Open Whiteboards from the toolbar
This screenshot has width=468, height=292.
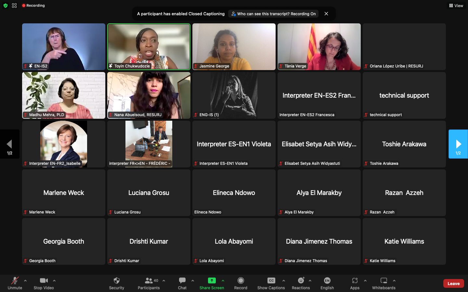pyautogui.click(x=383, y=283)
